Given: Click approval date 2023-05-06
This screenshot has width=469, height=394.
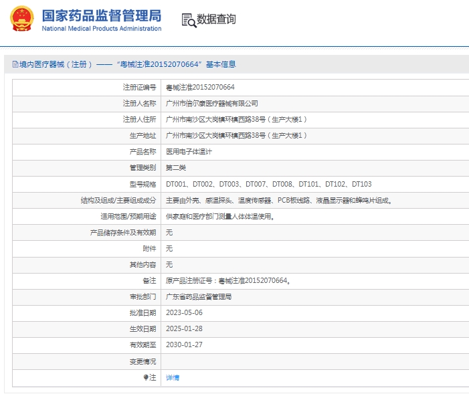Looking at the screenshot, I should click(x=184, y=312).
